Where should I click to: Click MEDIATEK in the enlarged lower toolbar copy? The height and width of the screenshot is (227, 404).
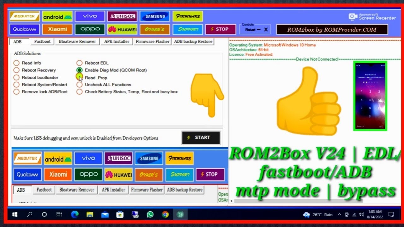pos(27,158)
